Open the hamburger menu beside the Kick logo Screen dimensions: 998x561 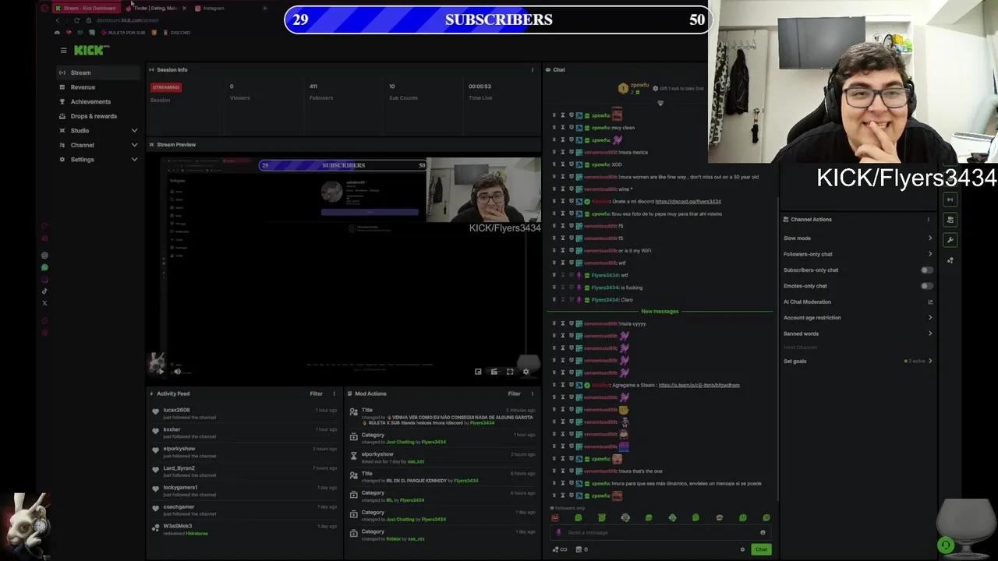point(63,50)
